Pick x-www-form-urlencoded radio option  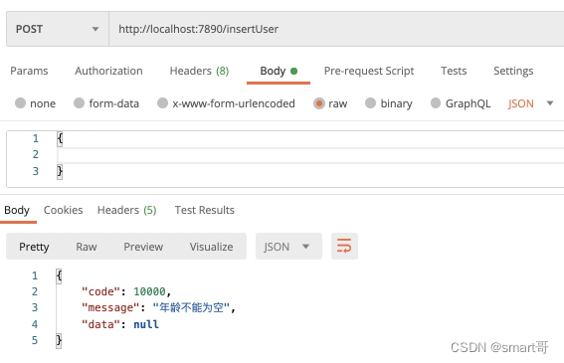[162, 103]
